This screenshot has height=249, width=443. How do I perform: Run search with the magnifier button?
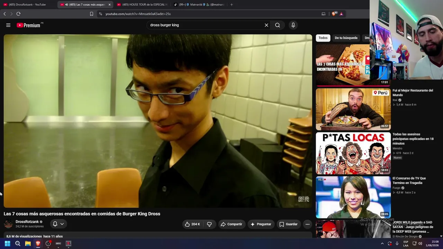[x=278, y=25]
